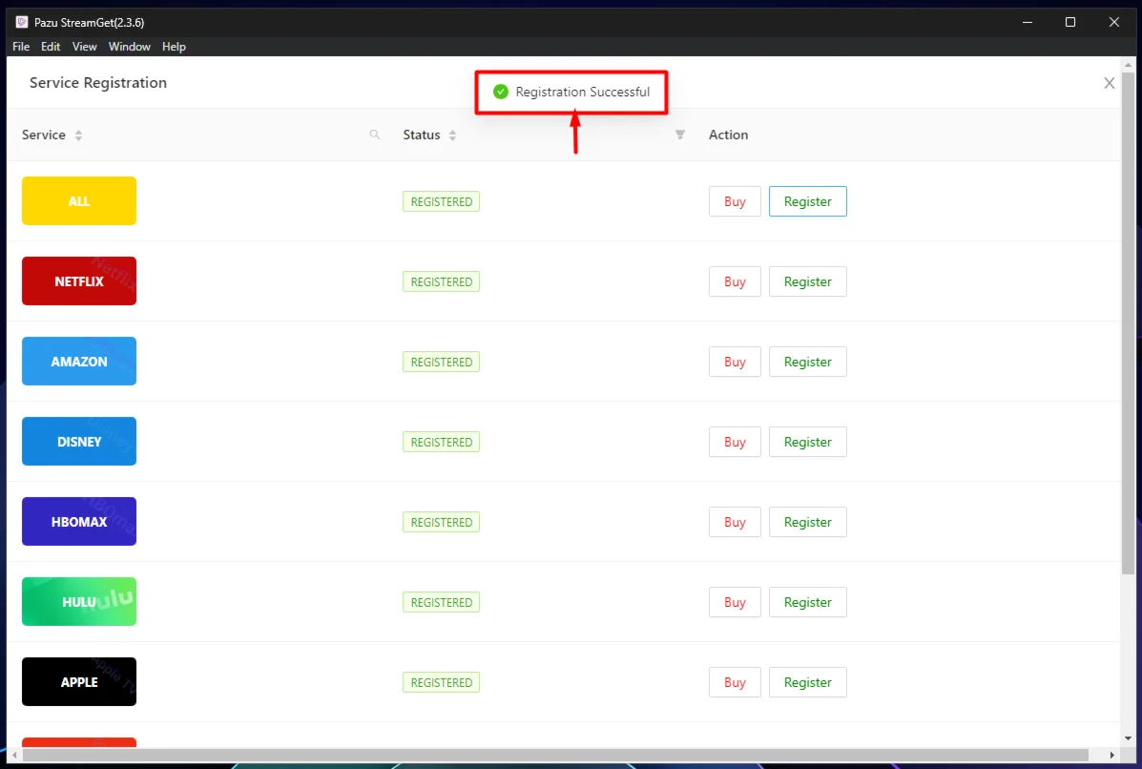Click Buy in the APPLE row
The image size is (1142, 769).
point(735,682)
